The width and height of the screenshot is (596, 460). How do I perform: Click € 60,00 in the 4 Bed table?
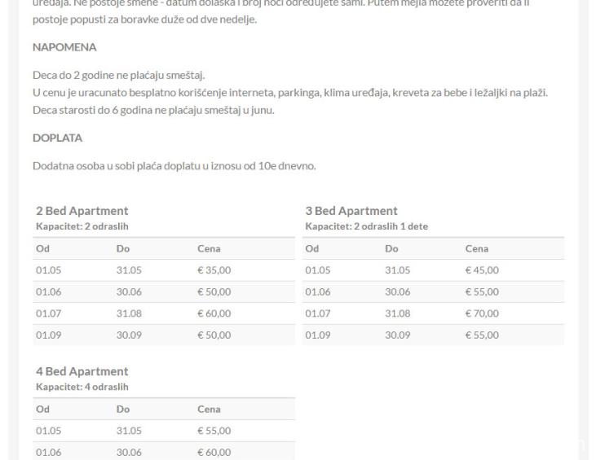click(x=214, y=452)
